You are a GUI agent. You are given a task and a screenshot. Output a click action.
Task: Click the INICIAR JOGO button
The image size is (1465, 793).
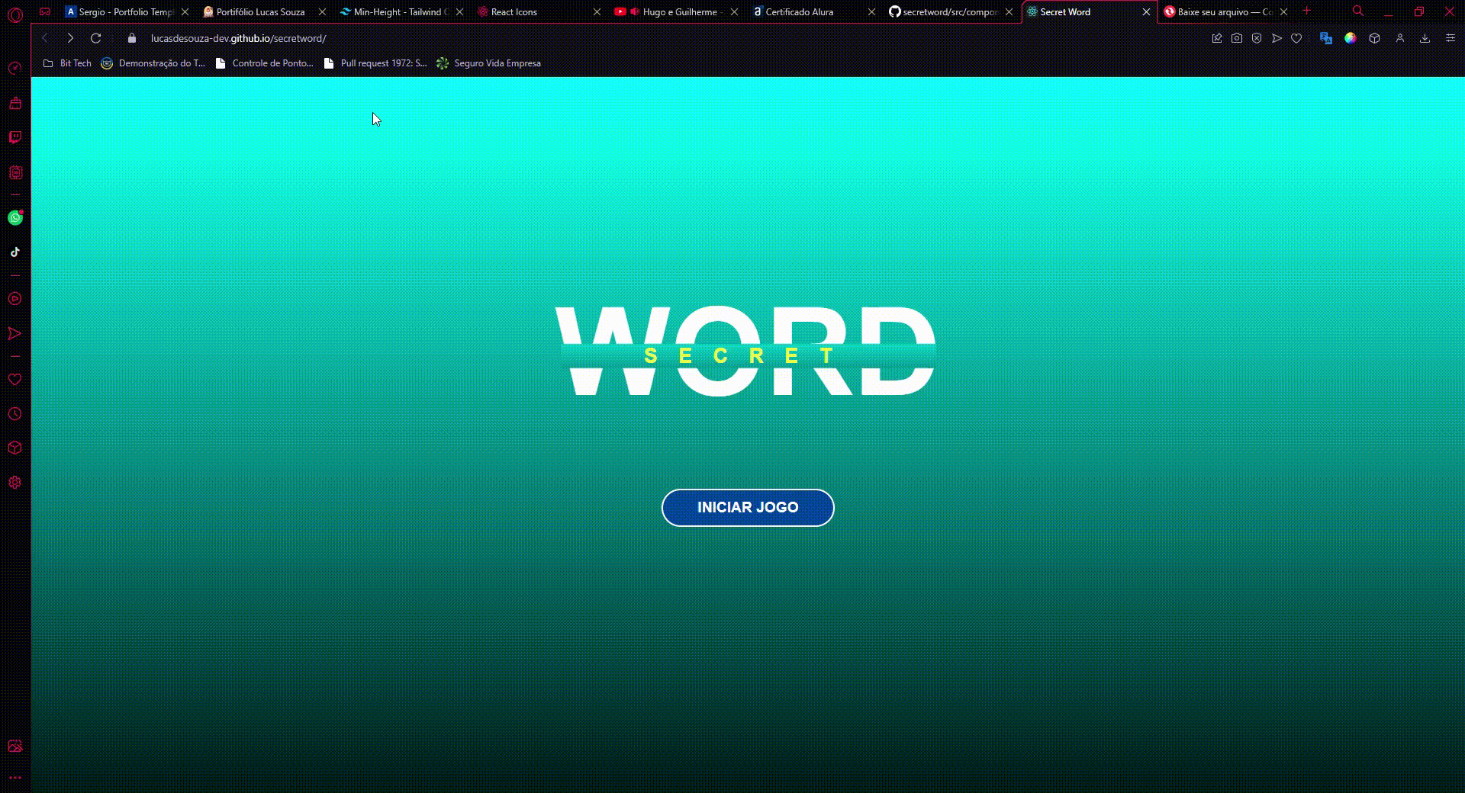pos(747,508)
